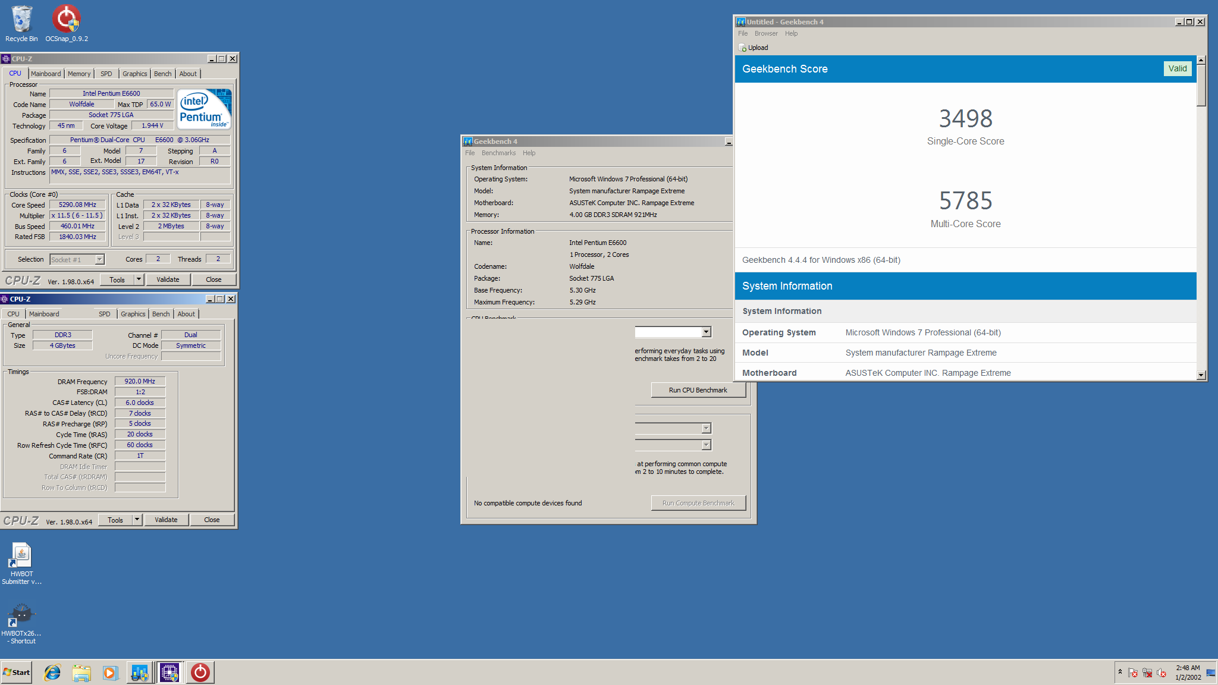The image size is (1218, 685).
Task: Click Geekbench results scrollbar thumb
Action: 1201,86
